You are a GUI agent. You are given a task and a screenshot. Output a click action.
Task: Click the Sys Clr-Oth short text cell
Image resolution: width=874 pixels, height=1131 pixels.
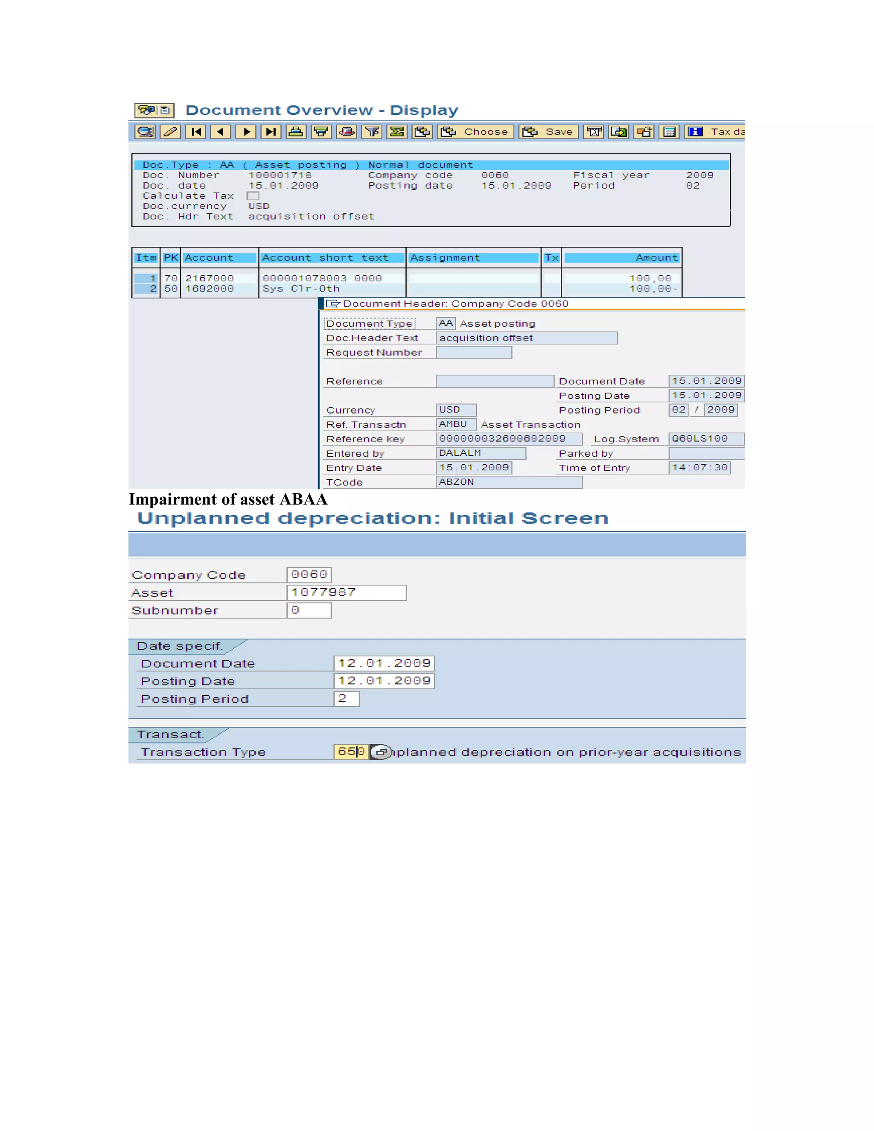301,289
